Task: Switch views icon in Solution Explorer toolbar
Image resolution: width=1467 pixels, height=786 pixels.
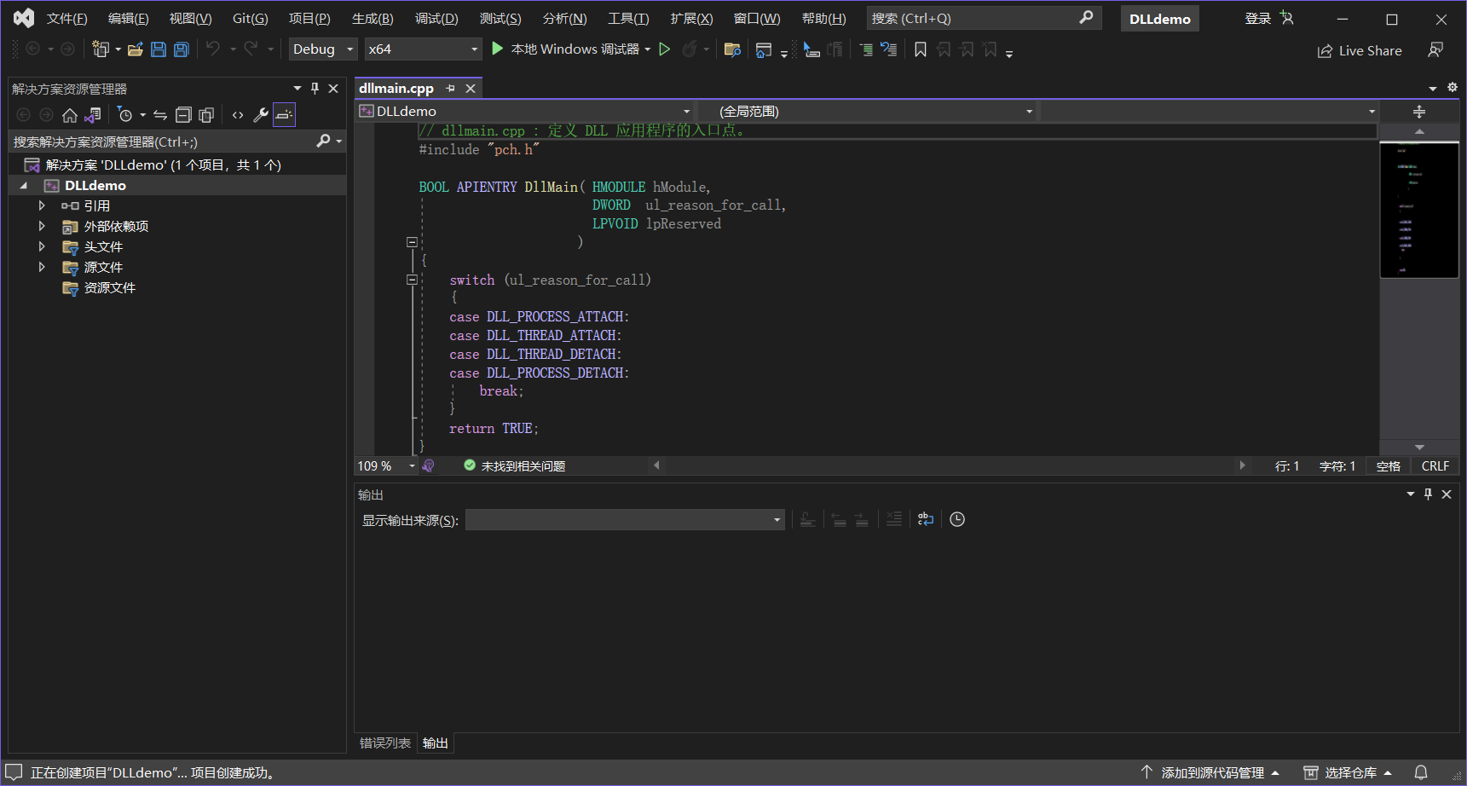Action: (93, 115)
